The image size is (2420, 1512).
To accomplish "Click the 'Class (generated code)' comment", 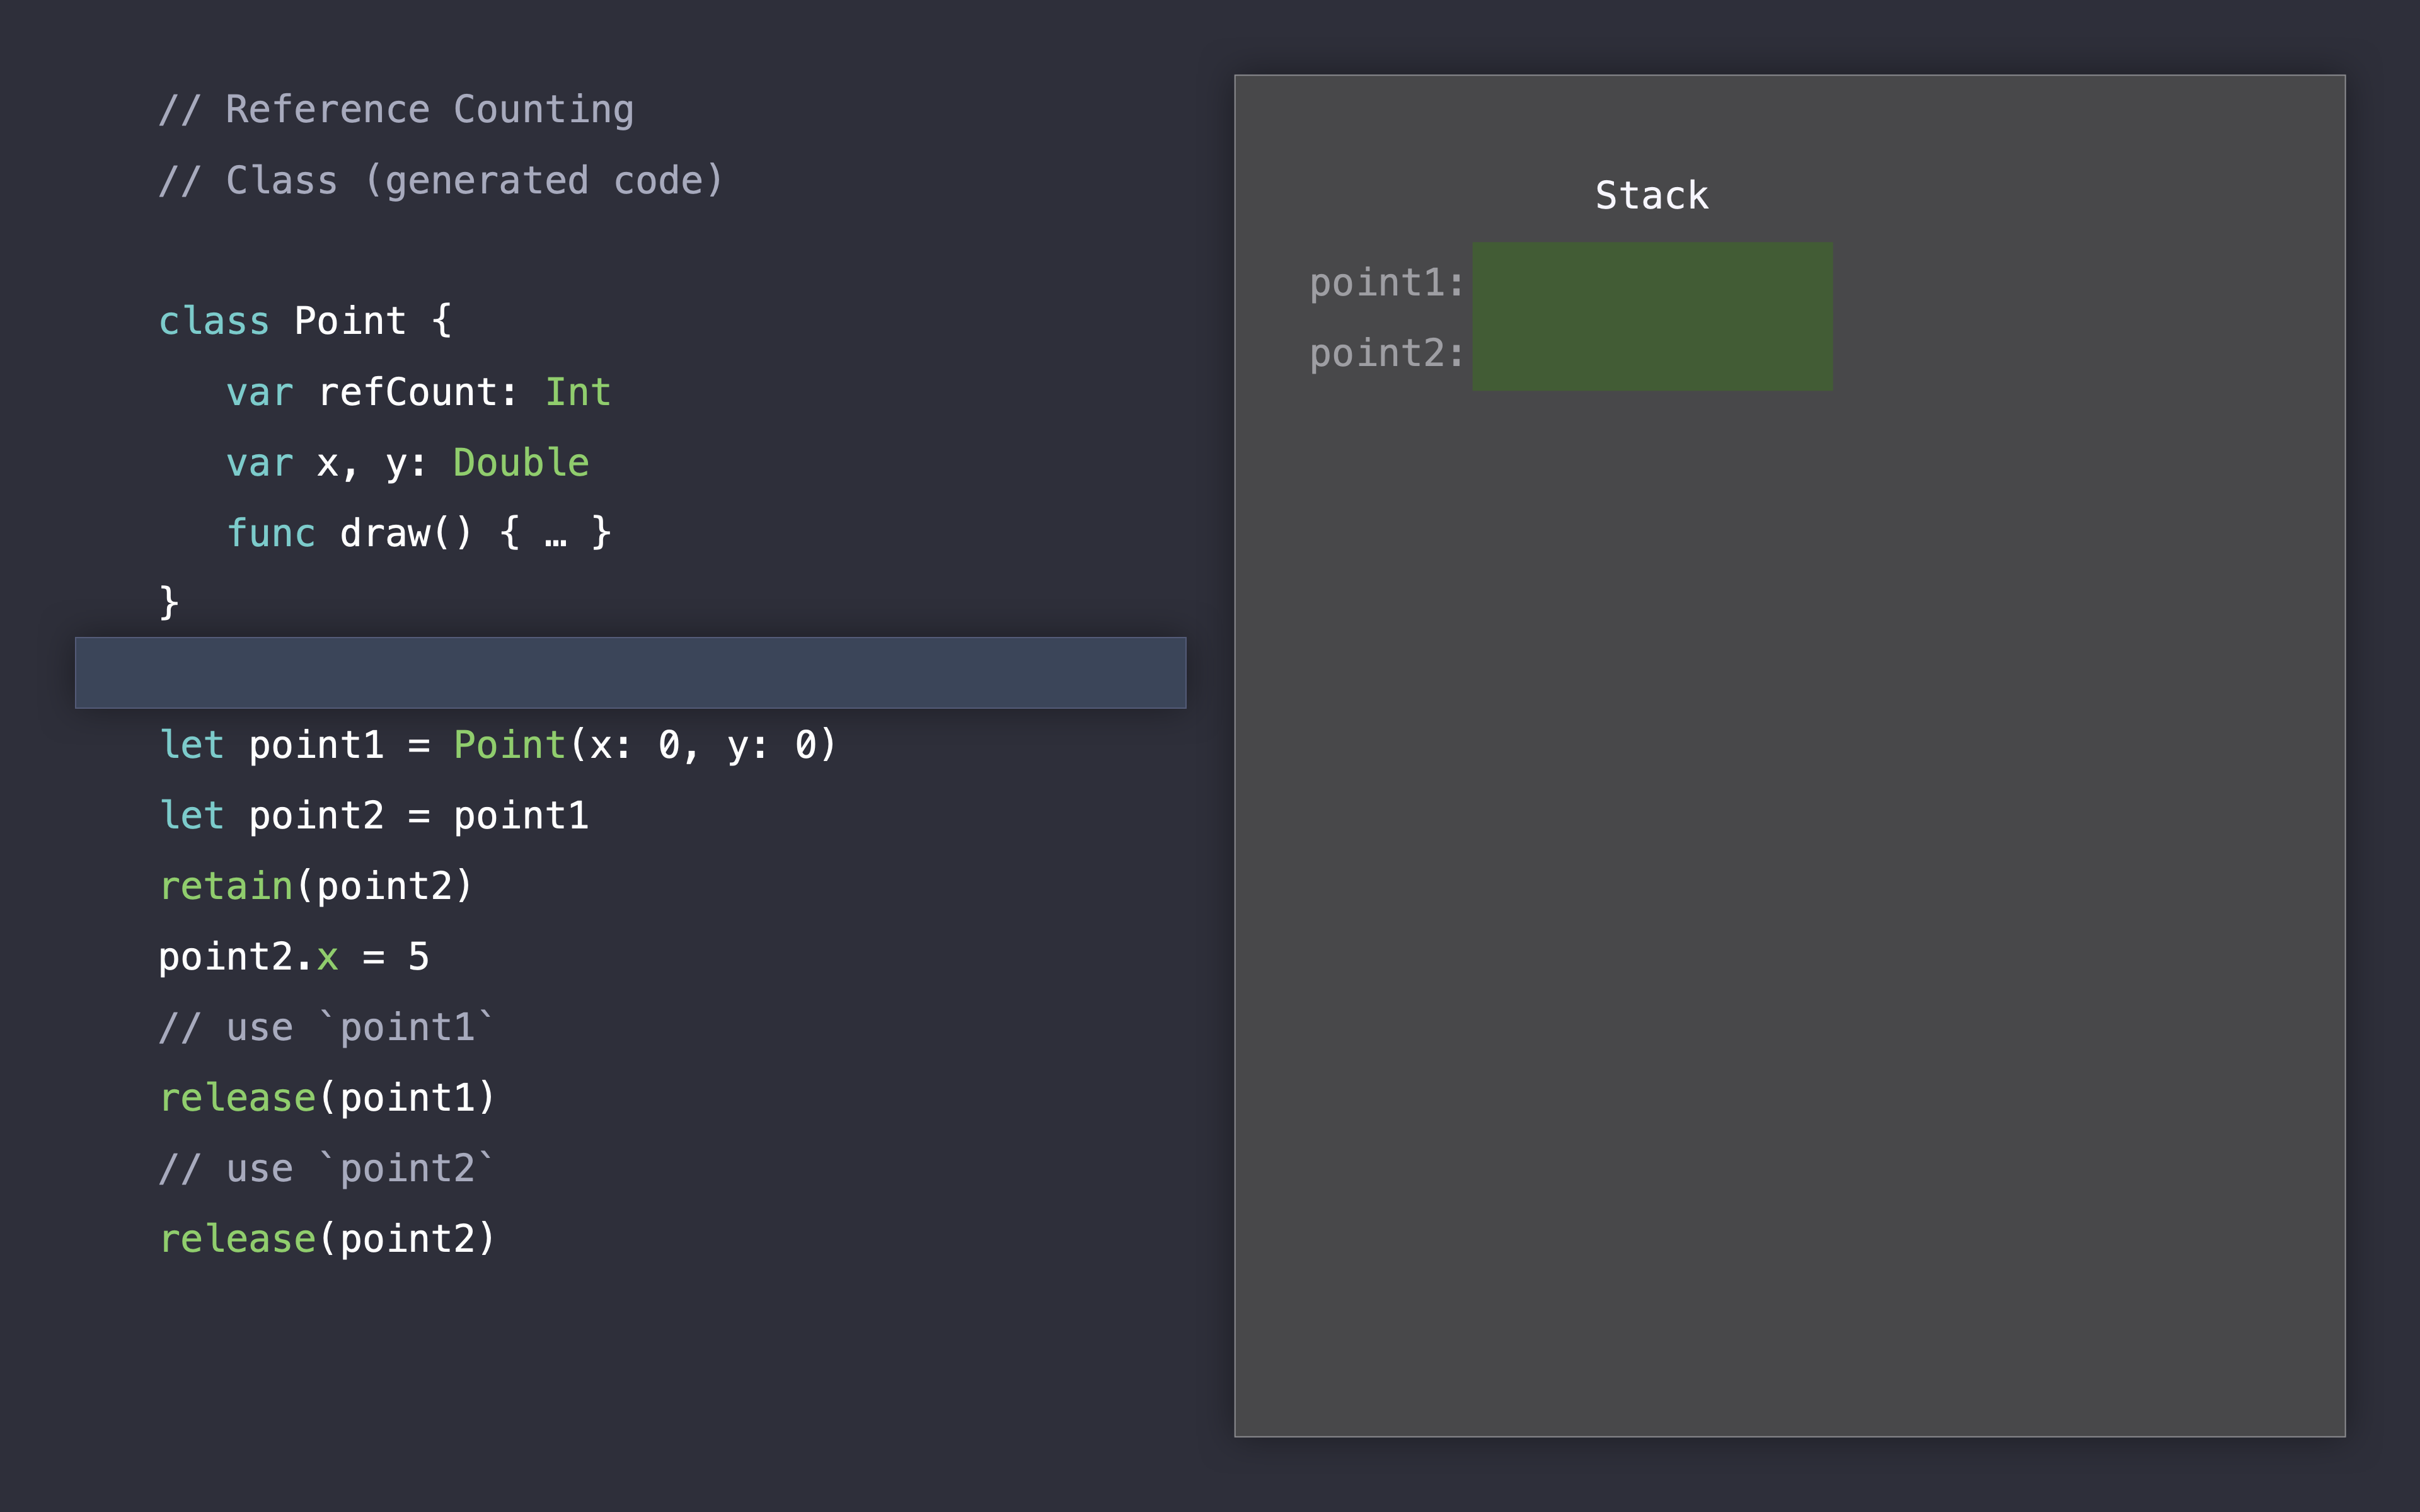I will (440, 180).
